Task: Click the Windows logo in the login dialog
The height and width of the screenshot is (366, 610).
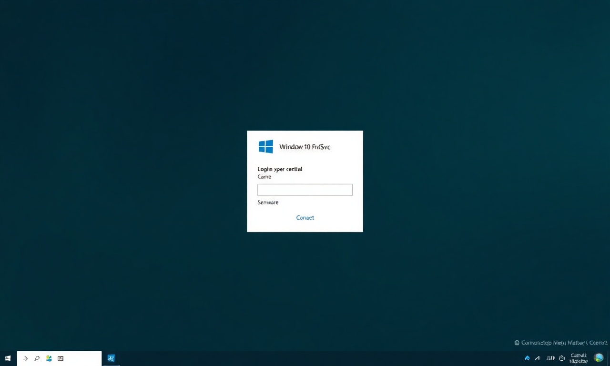Action: pos(266,146)
